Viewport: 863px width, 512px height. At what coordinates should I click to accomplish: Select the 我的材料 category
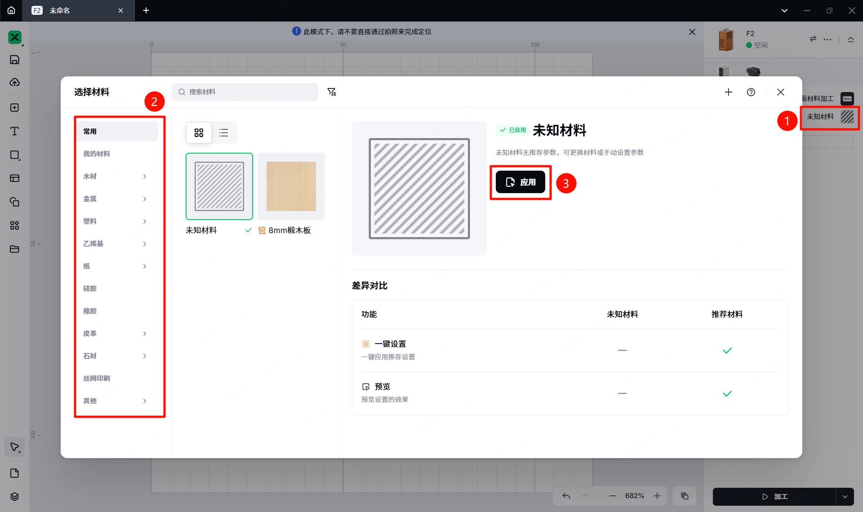click(97, 154)
